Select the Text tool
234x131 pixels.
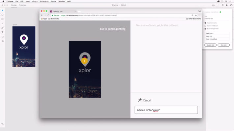[x=2, y=32]
